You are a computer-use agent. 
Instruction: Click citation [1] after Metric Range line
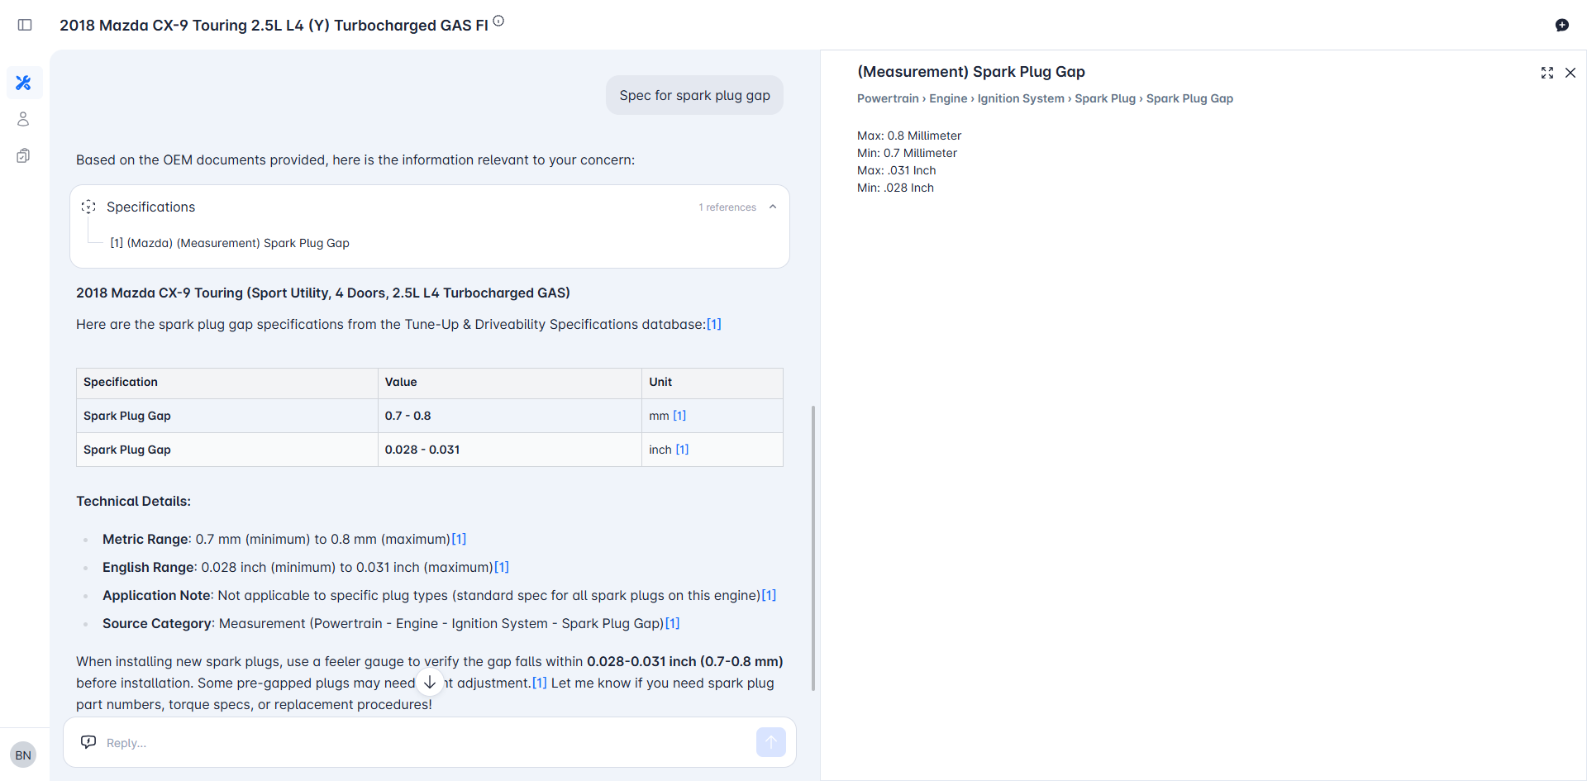pos(459,539)
